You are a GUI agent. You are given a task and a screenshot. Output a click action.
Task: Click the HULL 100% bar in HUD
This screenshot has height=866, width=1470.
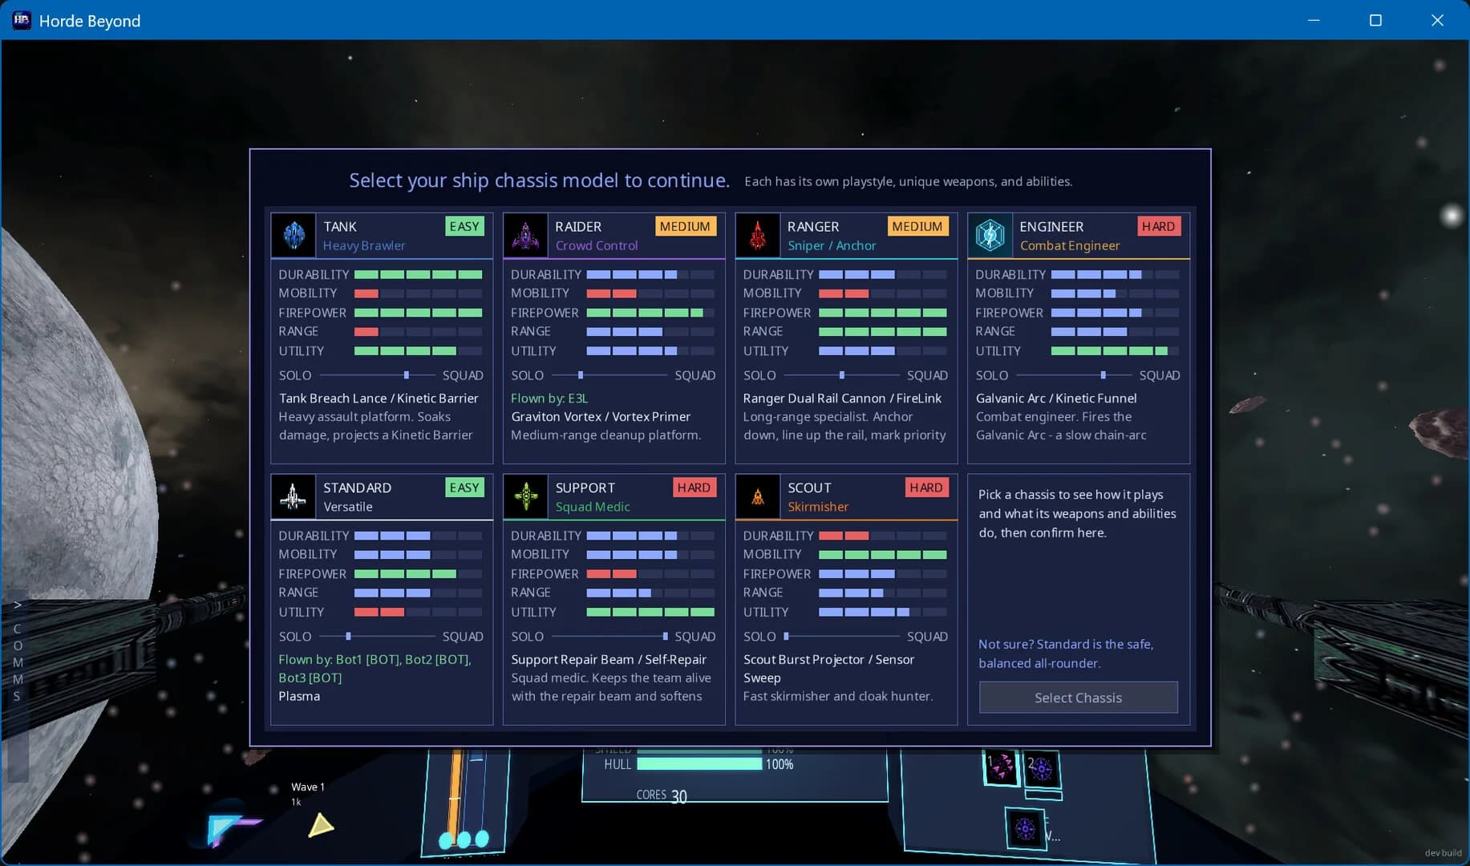[x=699, y=764]
